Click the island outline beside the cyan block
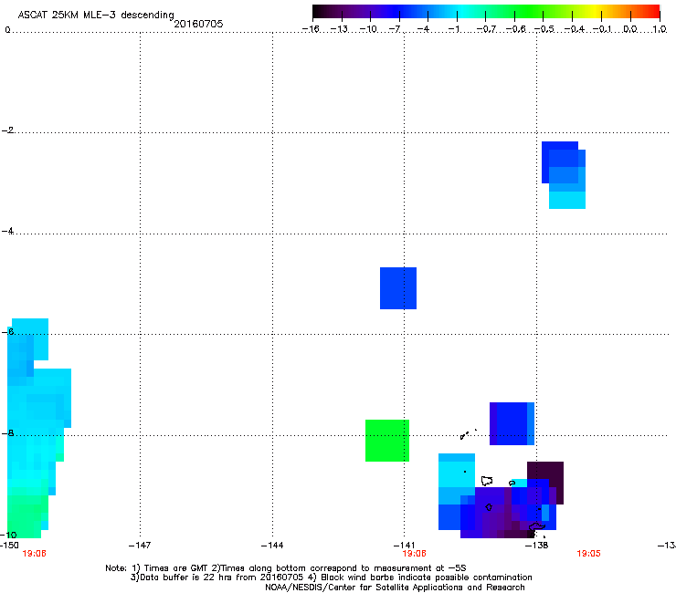Viewport: 676px width, 593px height. pyautogui.click(x=487, y=481)
